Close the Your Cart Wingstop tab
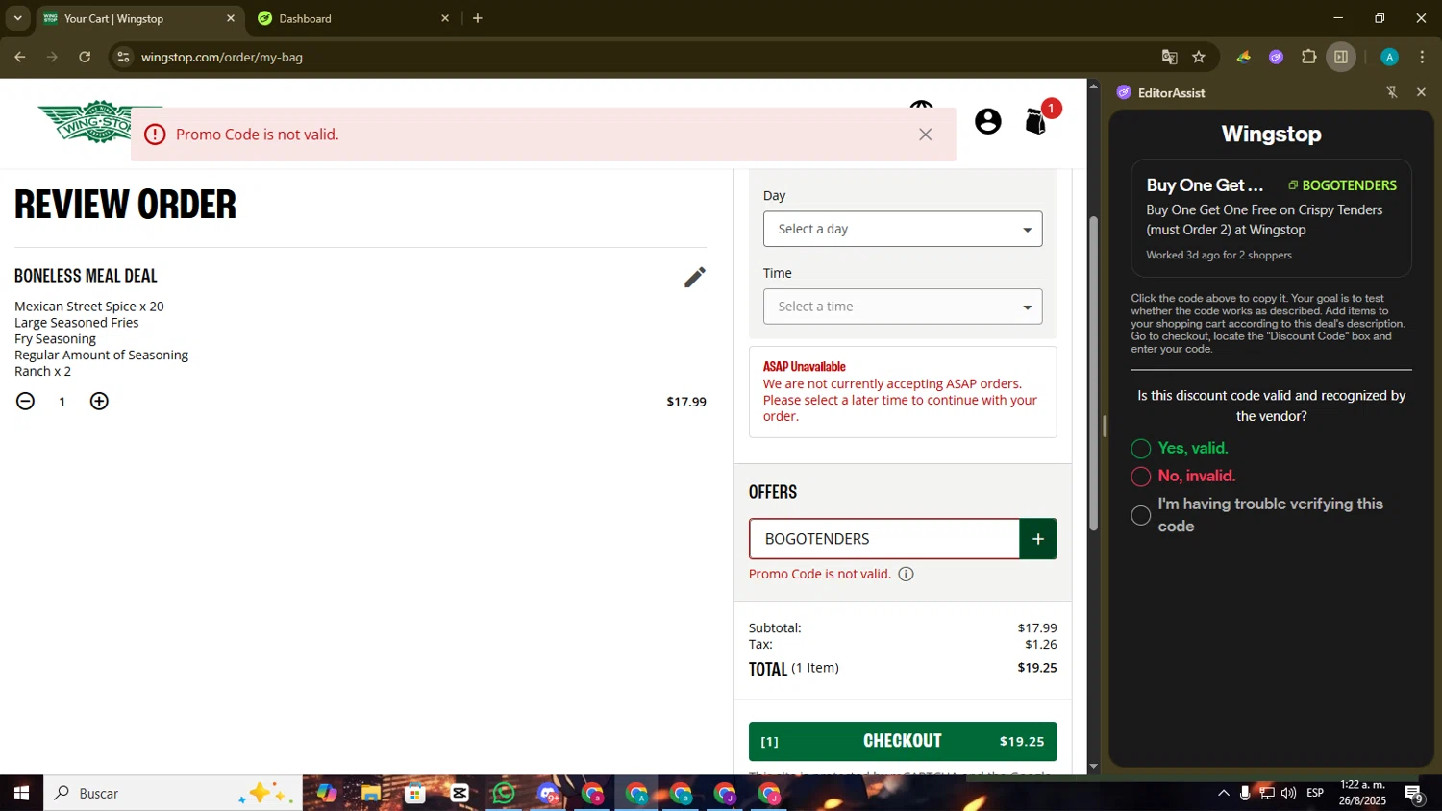This screenshot has width=1442, height=811. (231, 18)
